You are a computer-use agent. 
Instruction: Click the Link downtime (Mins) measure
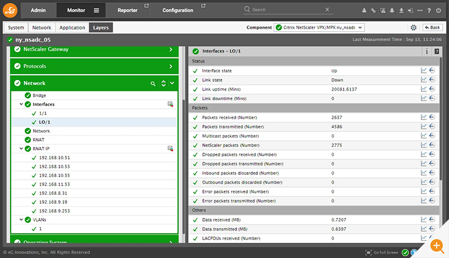click(224, 99)
